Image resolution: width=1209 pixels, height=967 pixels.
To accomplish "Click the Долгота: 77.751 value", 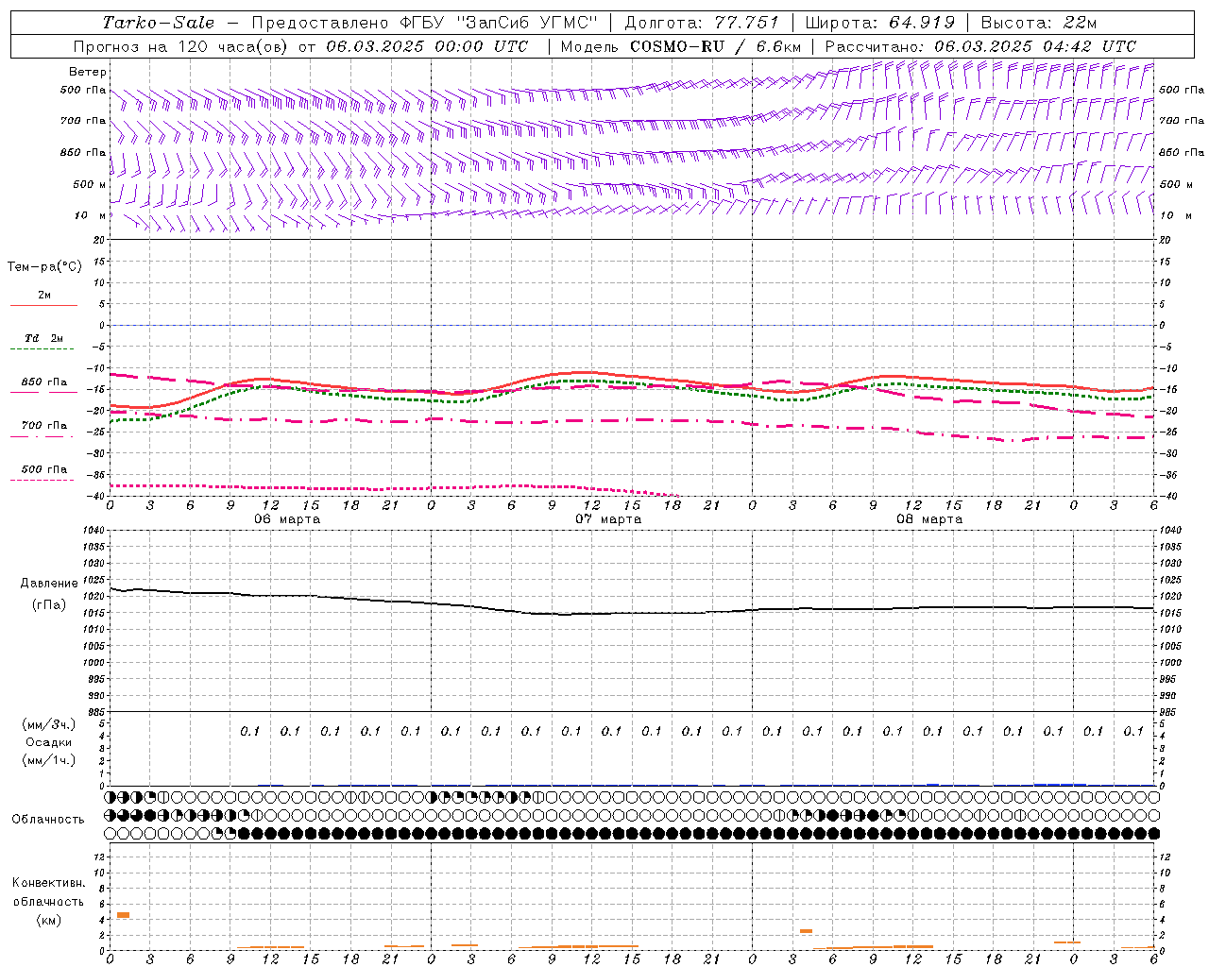I will [x=702, y=23].
